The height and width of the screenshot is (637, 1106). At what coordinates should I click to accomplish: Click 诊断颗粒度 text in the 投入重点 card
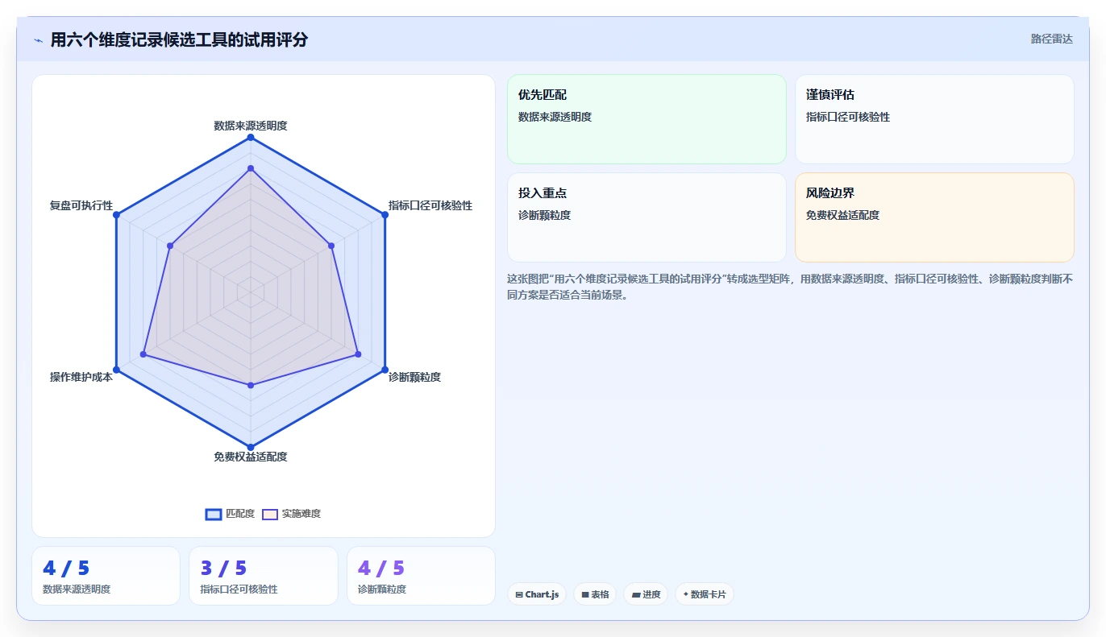pyautogui.click(x=544, y=215)
